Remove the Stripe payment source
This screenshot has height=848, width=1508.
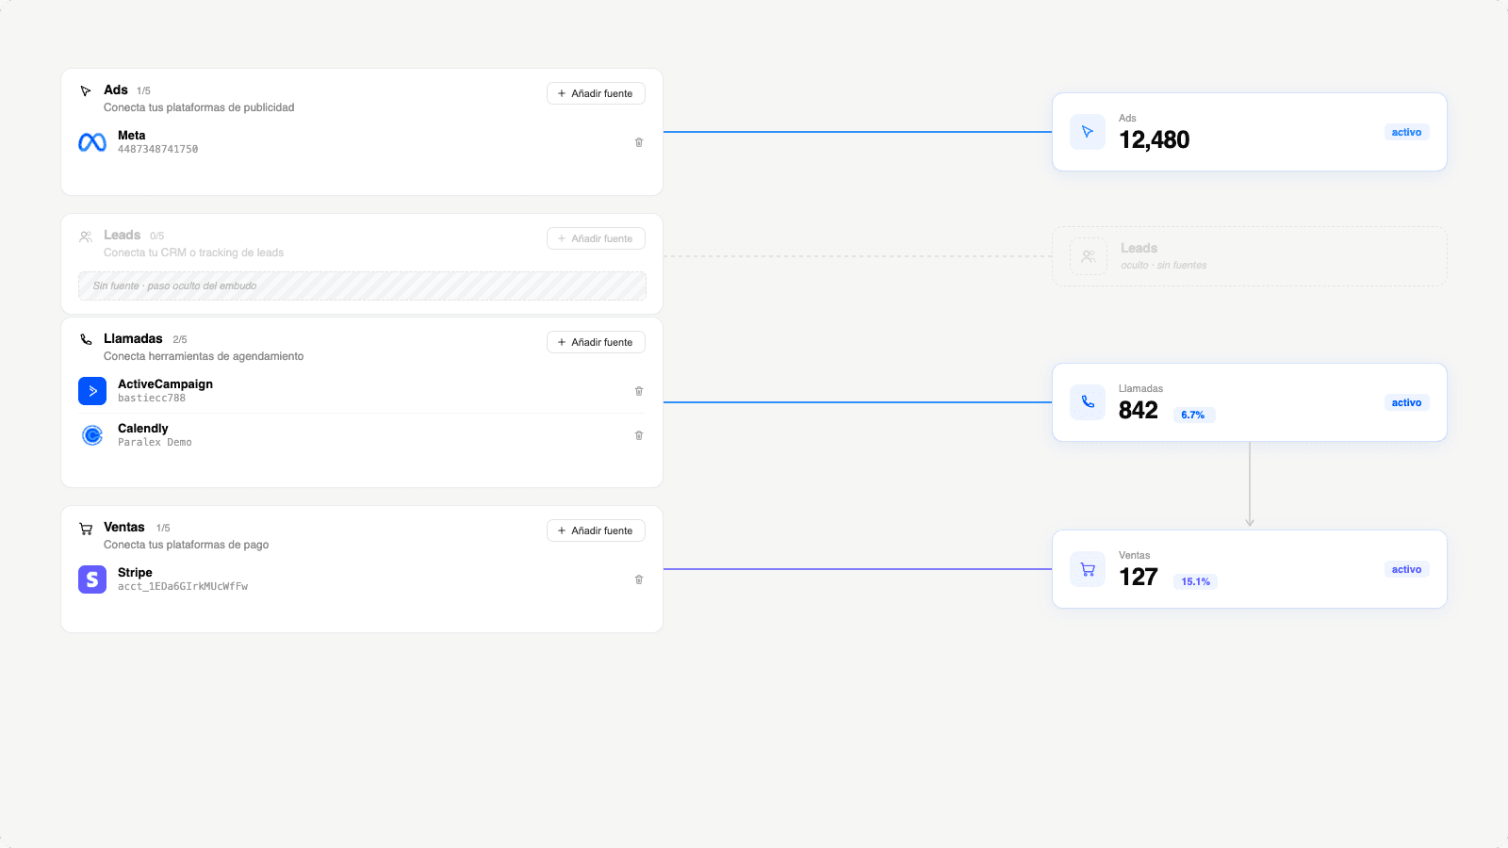point(639,579)
